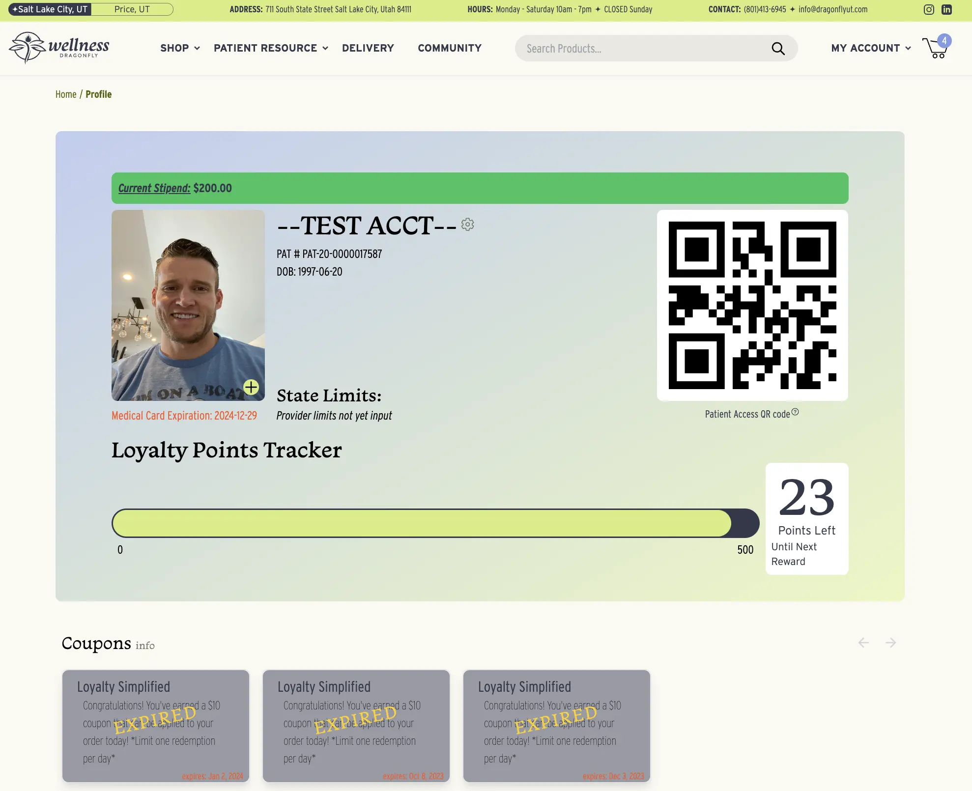Open the shopping cart icon
This screenshot has width=972, height=791.
pos(936,48)
